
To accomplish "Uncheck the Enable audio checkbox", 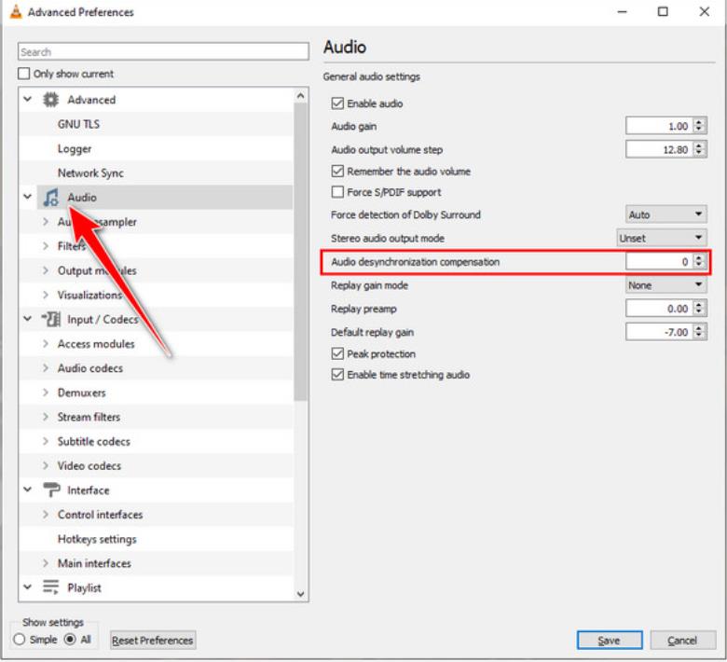I will coord(337,103).
